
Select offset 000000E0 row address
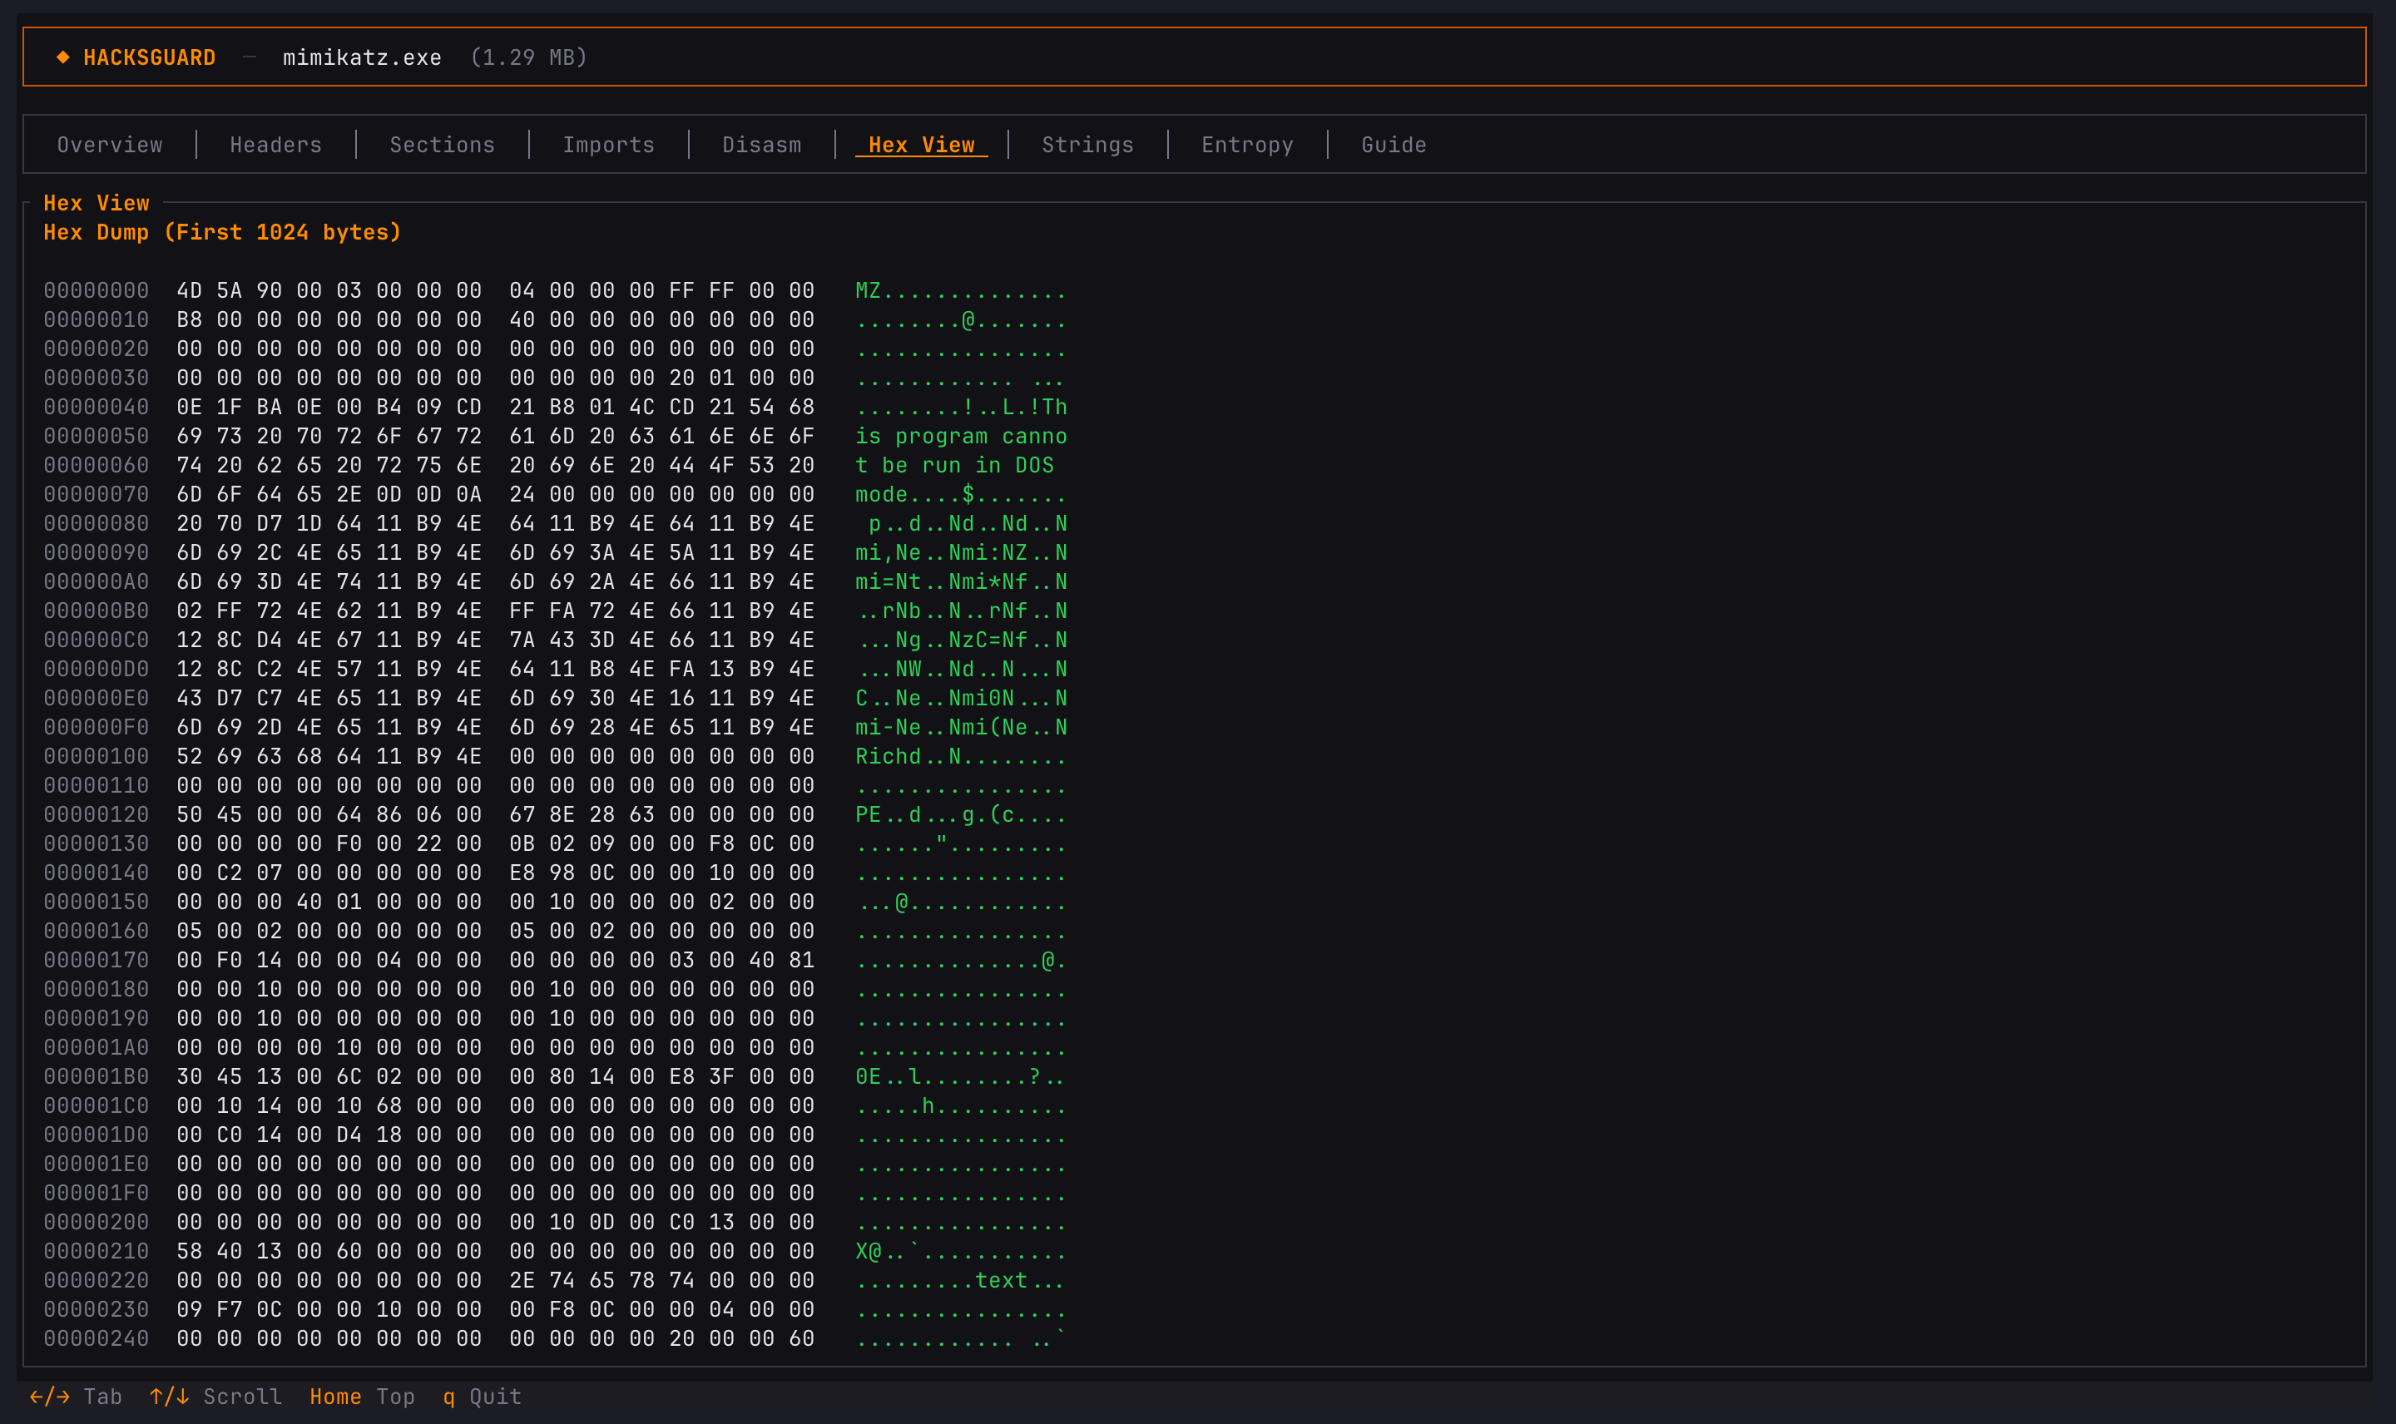coord(96,699)
